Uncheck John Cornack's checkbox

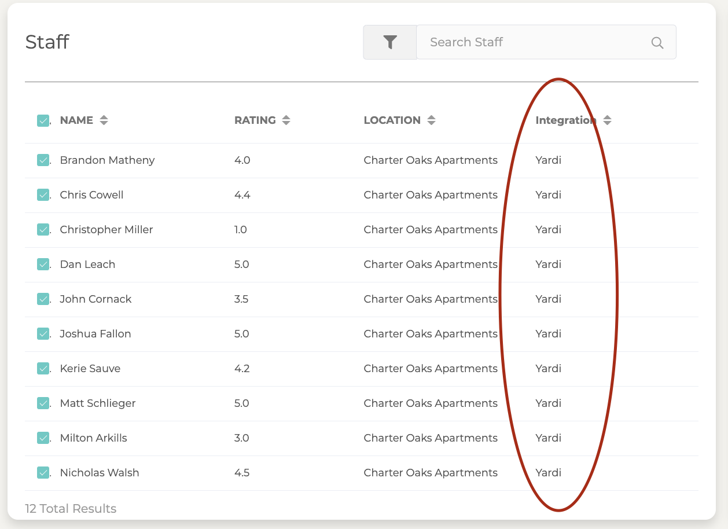tap(43, 299)
